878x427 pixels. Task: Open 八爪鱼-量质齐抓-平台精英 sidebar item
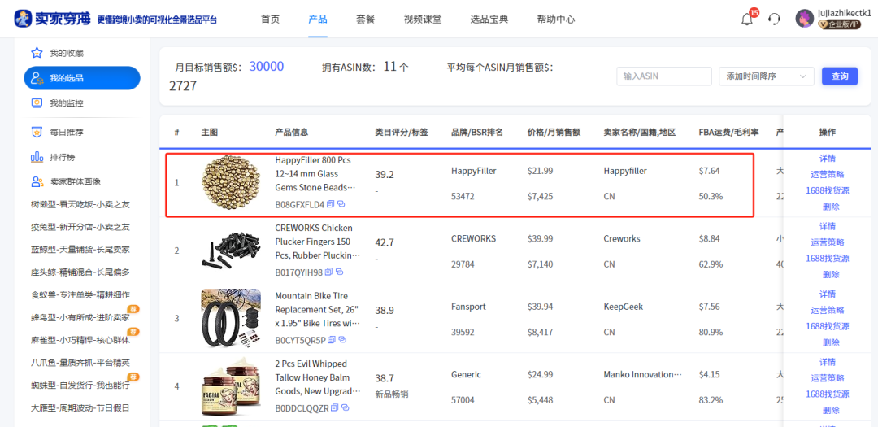point(80,363)
